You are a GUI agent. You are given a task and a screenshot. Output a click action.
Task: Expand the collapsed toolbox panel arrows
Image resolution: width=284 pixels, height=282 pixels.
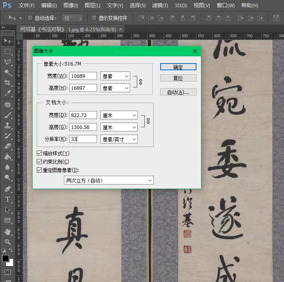point(3,28)
